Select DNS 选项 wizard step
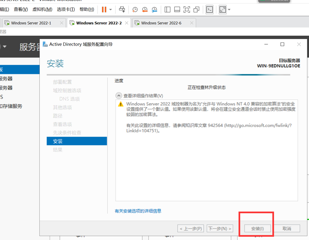Image resolution: width=309 pixels, height=240 pixels. [70, 99]
